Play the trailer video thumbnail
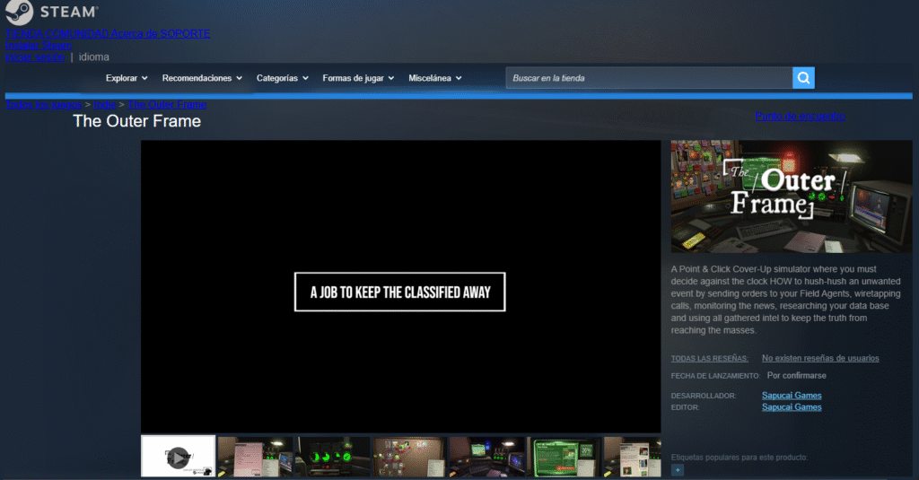The height and width of the screenshot is (480, 919). click(178, 457)
